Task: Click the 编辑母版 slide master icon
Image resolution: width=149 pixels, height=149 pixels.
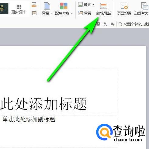Action: (x=104, y=6)
